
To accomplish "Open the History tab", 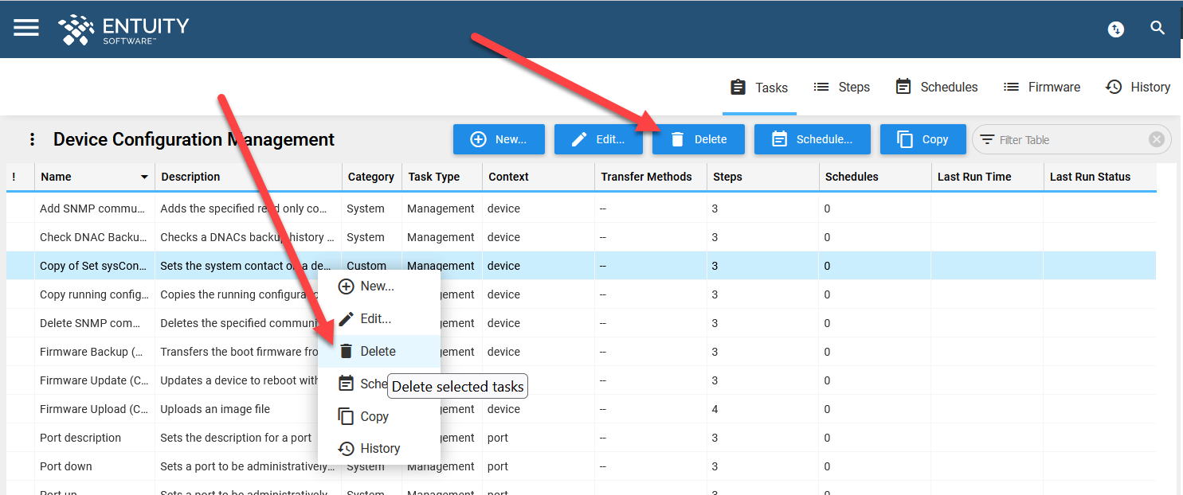I will [x=1138, y=88].
